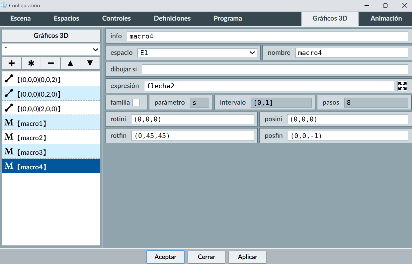Viewport: 412px width, 264px height.
Task: Expand the expresión field editor icon
Action: coord(402,86)
